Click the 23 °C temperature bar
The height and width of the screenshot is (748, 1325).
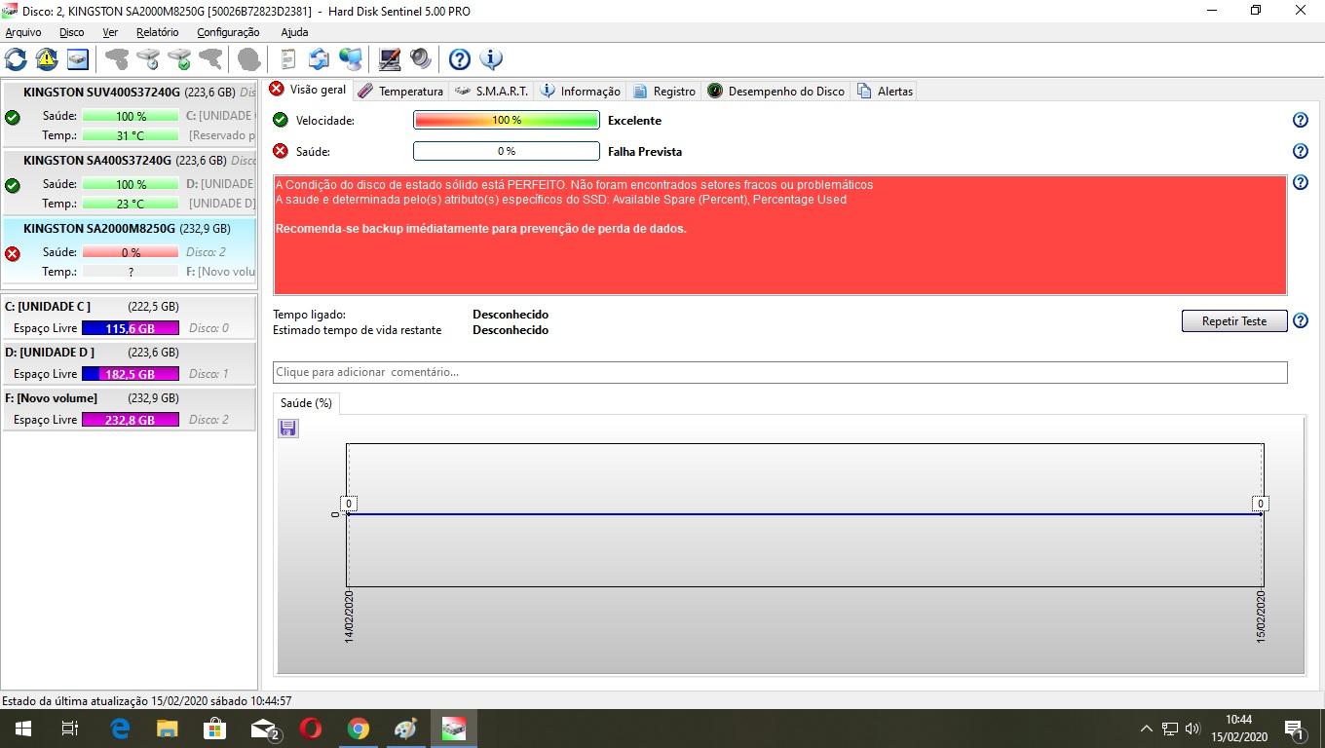click(x=131, y=204)
